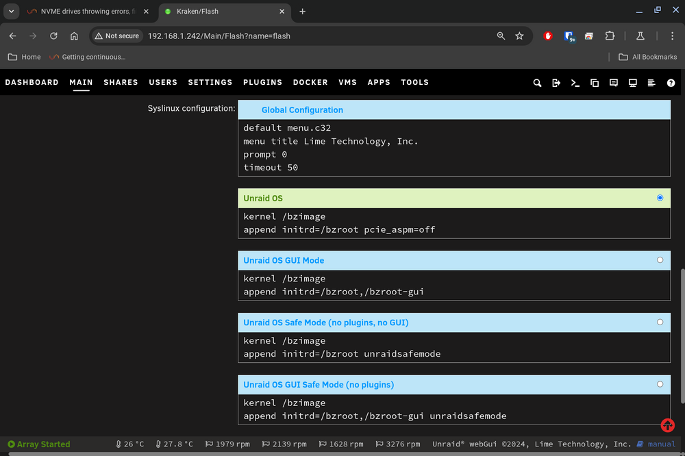
Task: Select the Safe Mode (no plugins, no GUI) radio
Action: click(x=660, y=322)
